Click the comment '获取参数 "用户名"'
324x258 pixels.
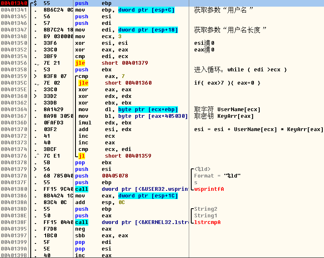pos(223,10)
